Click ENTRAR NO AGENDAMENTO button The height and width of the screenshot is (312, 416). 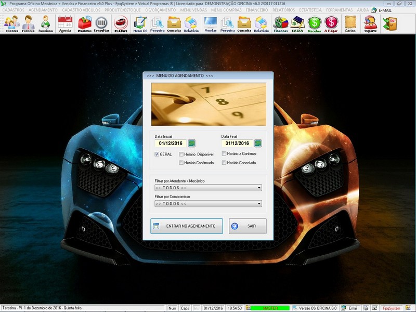[x=187, y=226]
